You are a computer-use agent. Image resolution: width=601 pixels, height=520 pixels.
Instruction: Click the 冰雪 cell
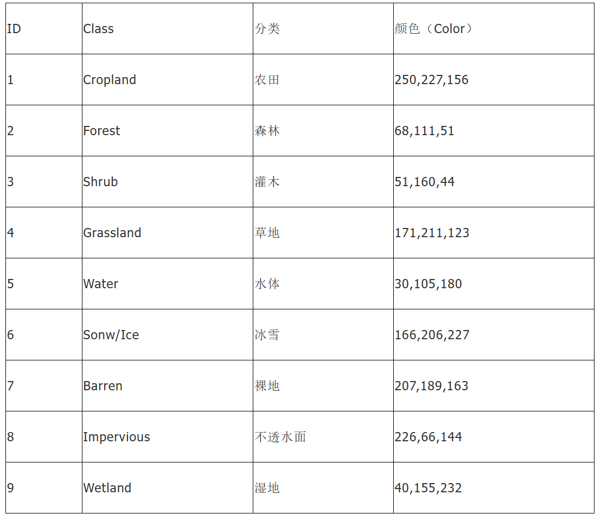pyautogui.click(x=267, y=335)
